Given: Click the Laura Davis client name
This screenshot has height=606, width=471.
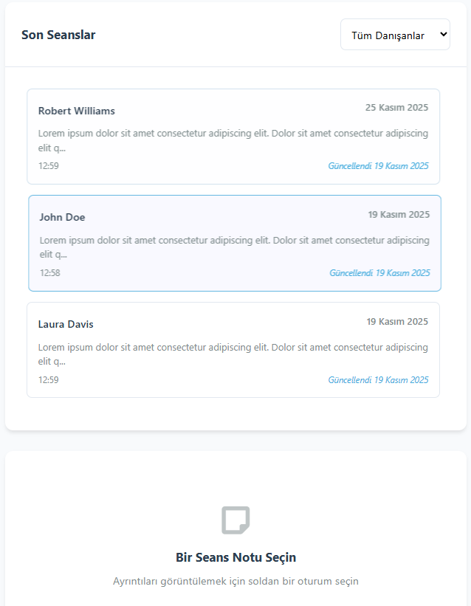Looking at the screenshot, I should pos(66,324).
